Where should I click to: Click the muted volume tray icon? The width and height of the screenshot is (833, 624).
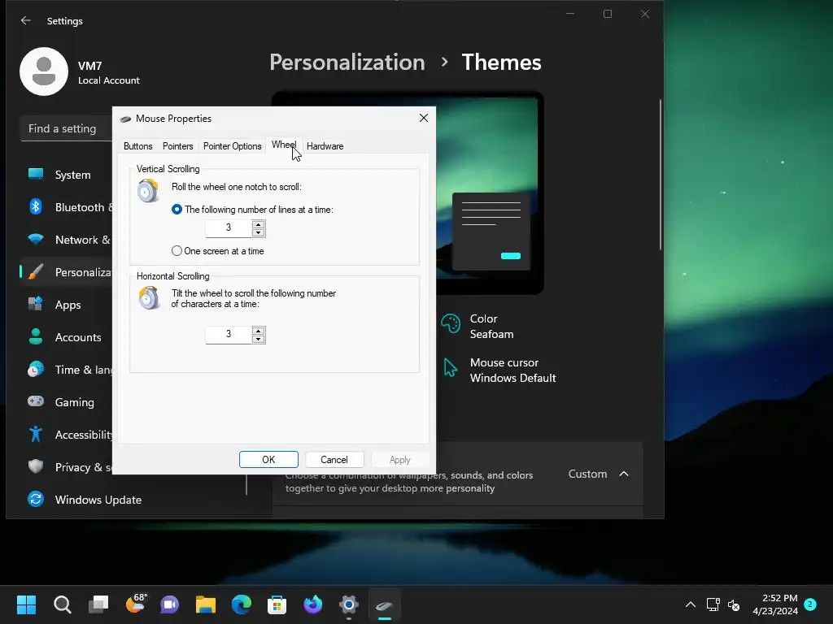click(x=734, y=604)
